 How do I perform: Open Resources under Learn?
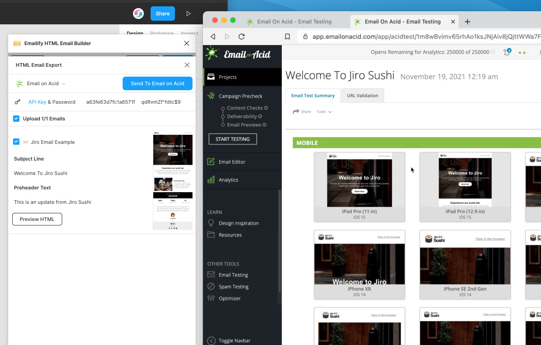click(230, 235)
